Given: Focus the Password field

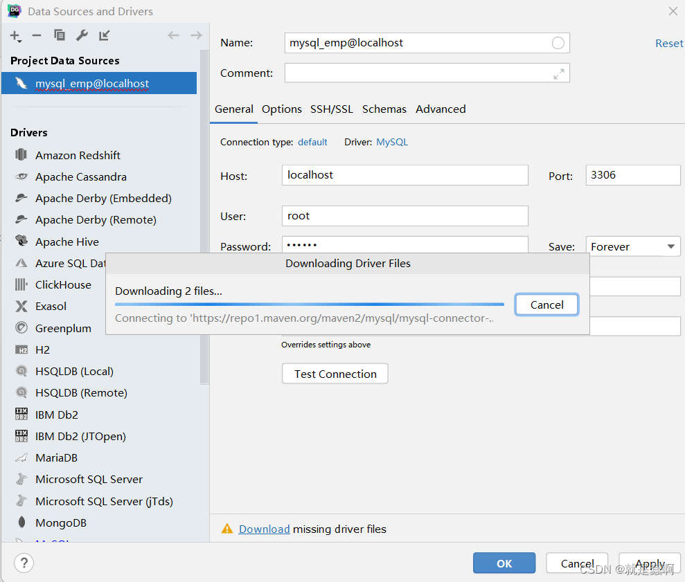Looking at the screenshot, I should click(405, 245).
